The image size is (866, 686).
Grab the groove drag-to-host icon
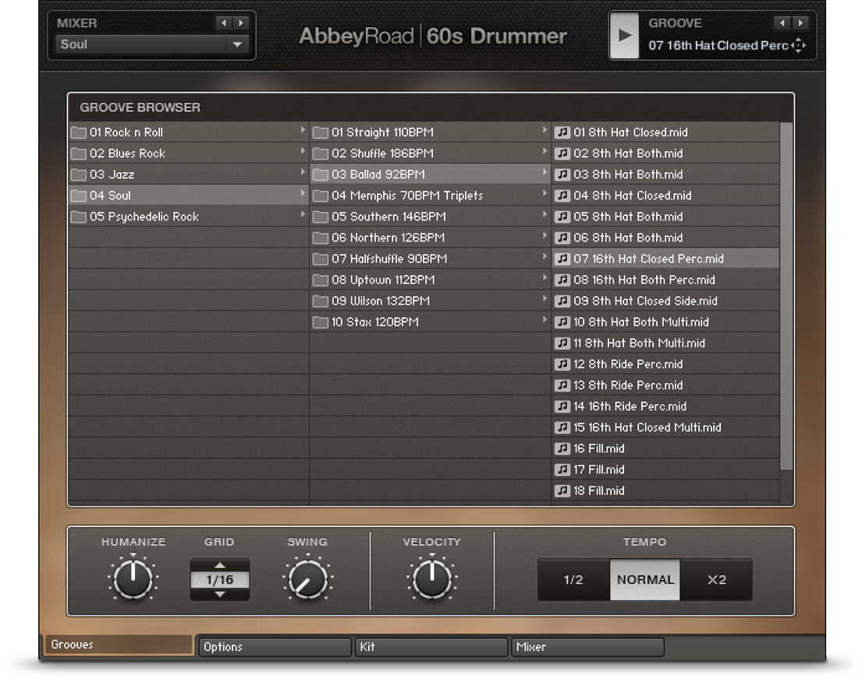(799, 45)
